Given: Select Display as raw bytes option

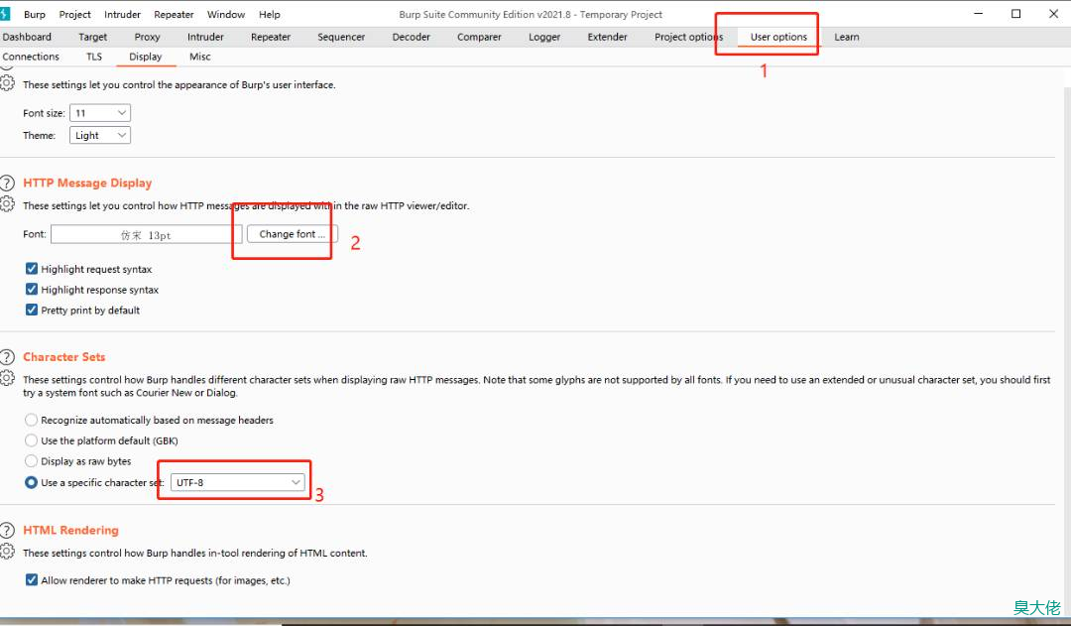Looking at the screenshot, I should 32,460.
